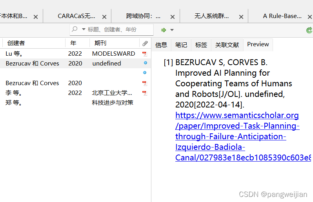Viewport: 313px width, 202px height.
Task: Close the 跨域协同 tab
Action: [x=173, y=17]
